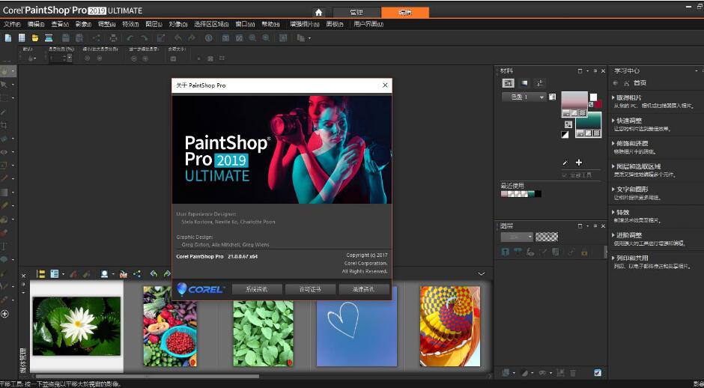Select the white lotus flower thumbnail
This screenshot has width=704, height=388.
coord(77,326)
